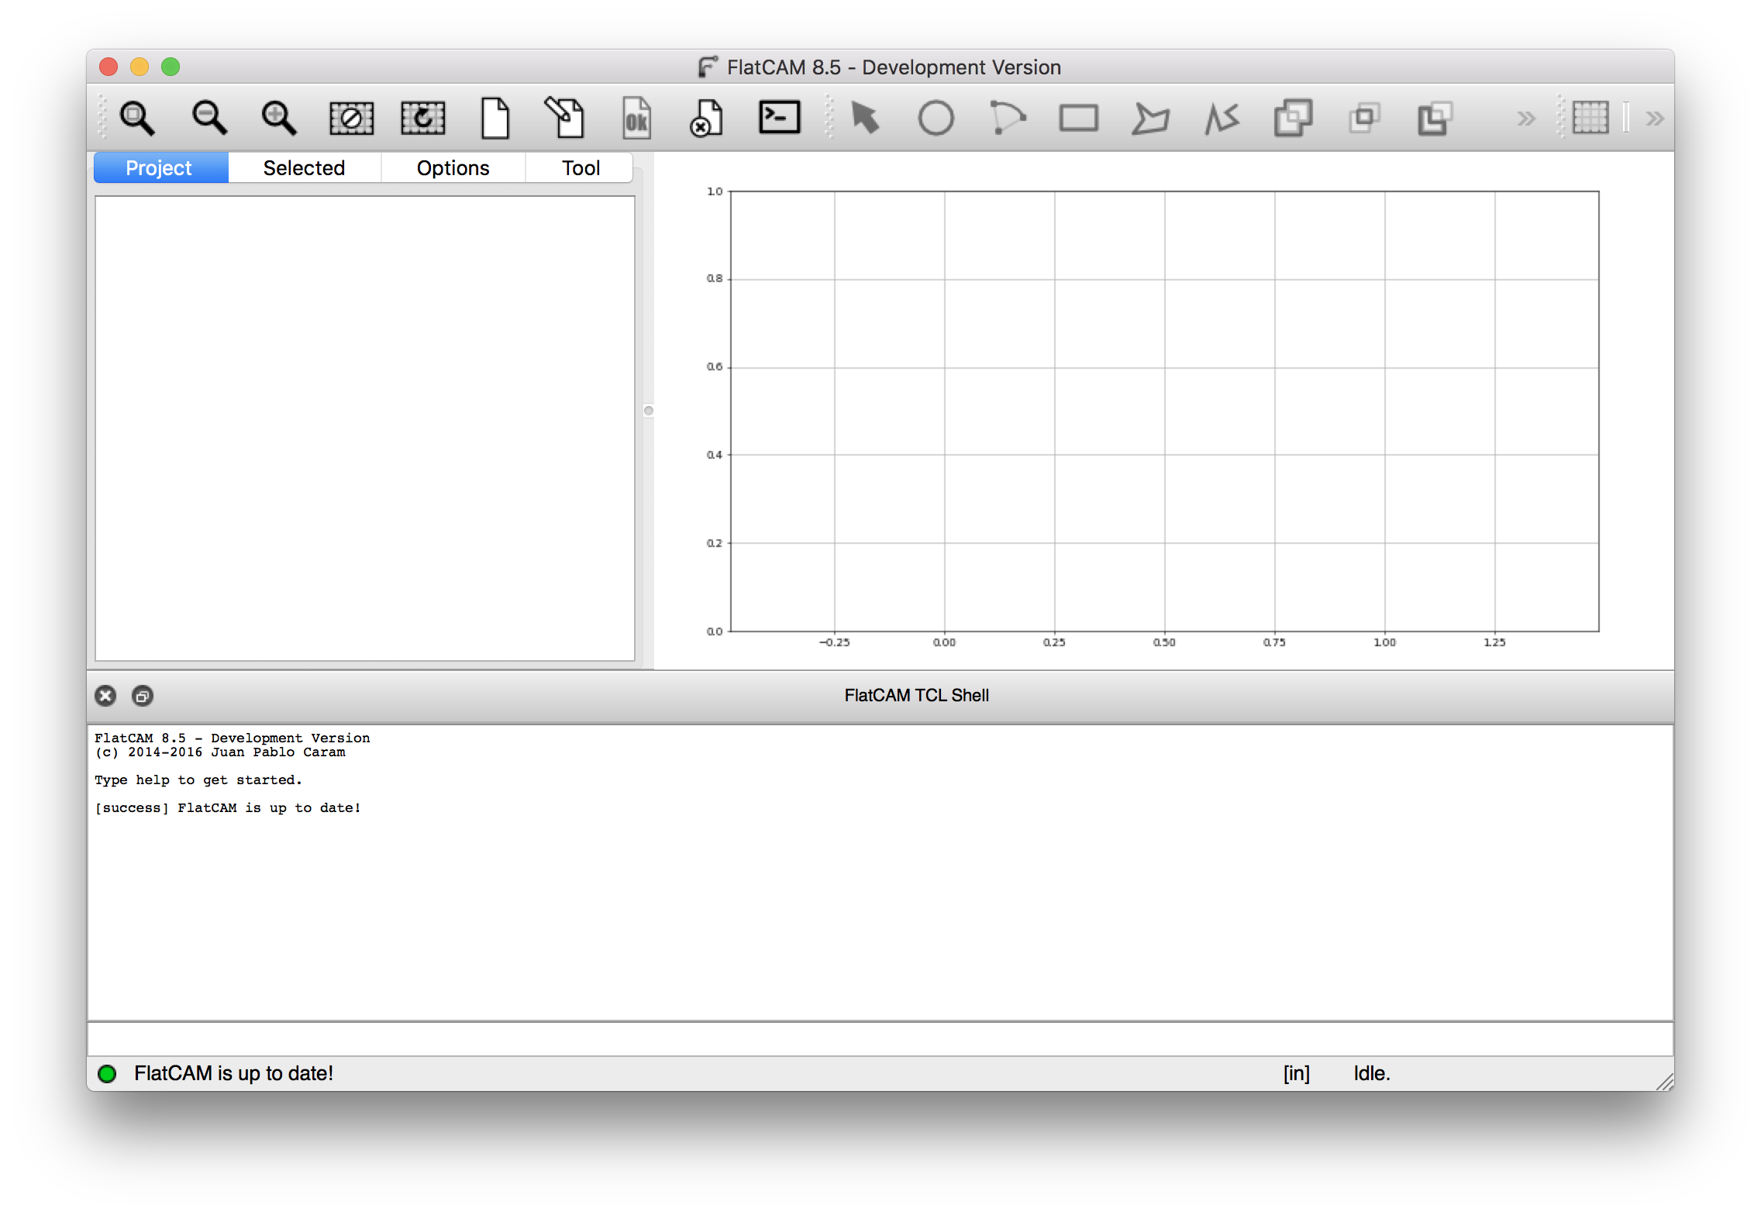The width and height of the screenshot is (1761, 1215).
Task: Open the command line shell icon
Action: point(779,118)
